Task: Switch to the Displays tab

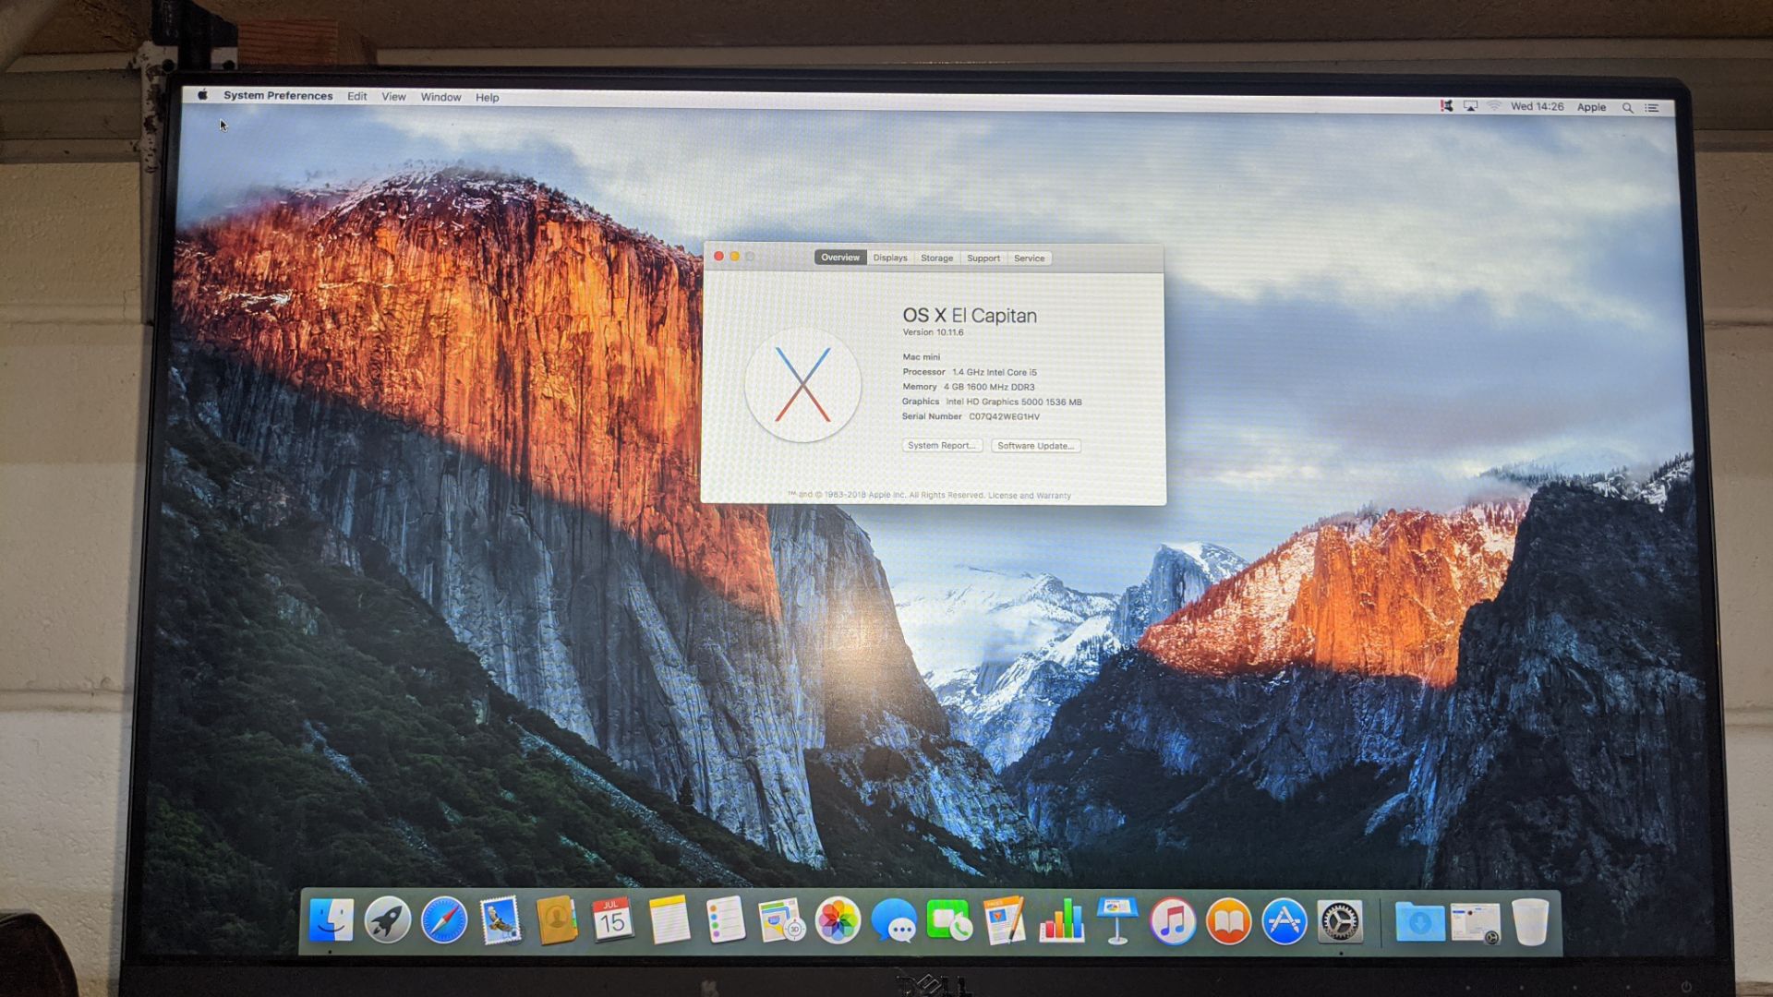Action: point(890,258)
